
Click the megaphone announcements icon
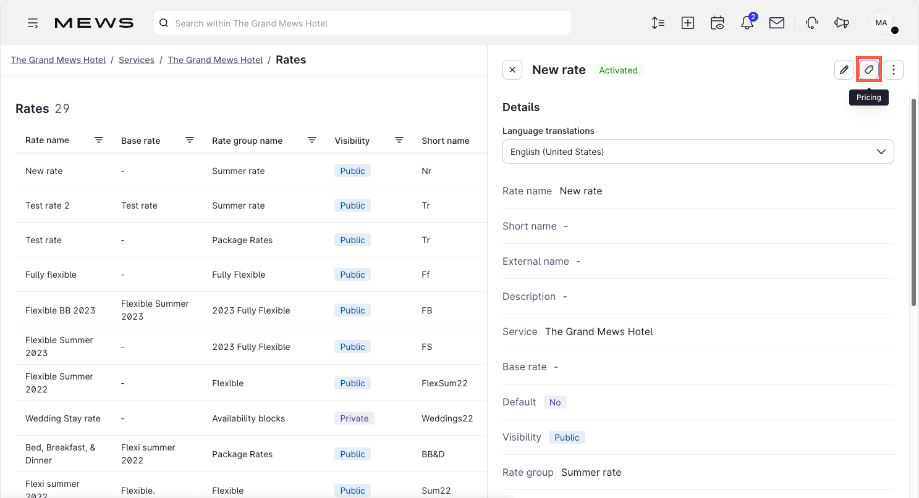[x=841, y=22]
